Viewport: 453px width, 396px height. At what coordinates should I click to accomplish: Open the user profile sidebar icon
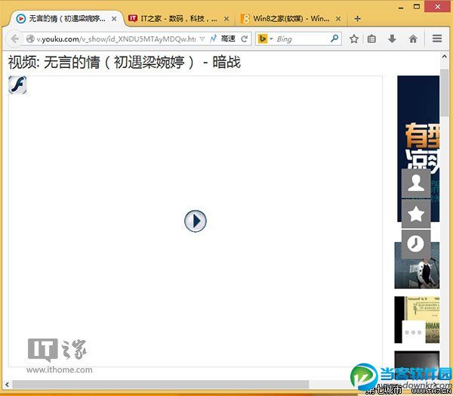[x=416, y=184]
